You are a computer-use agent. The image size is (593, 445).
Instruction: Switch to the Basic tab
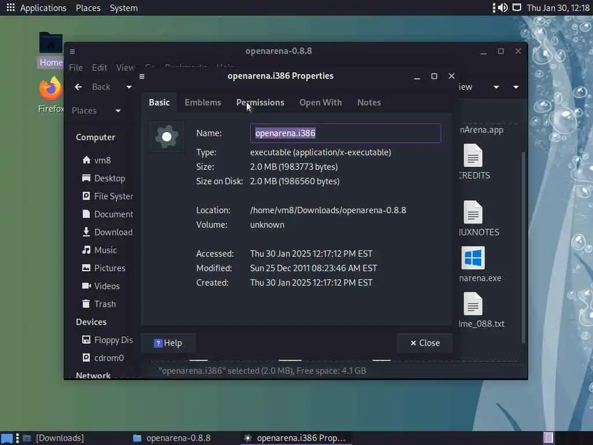point(159,103)
